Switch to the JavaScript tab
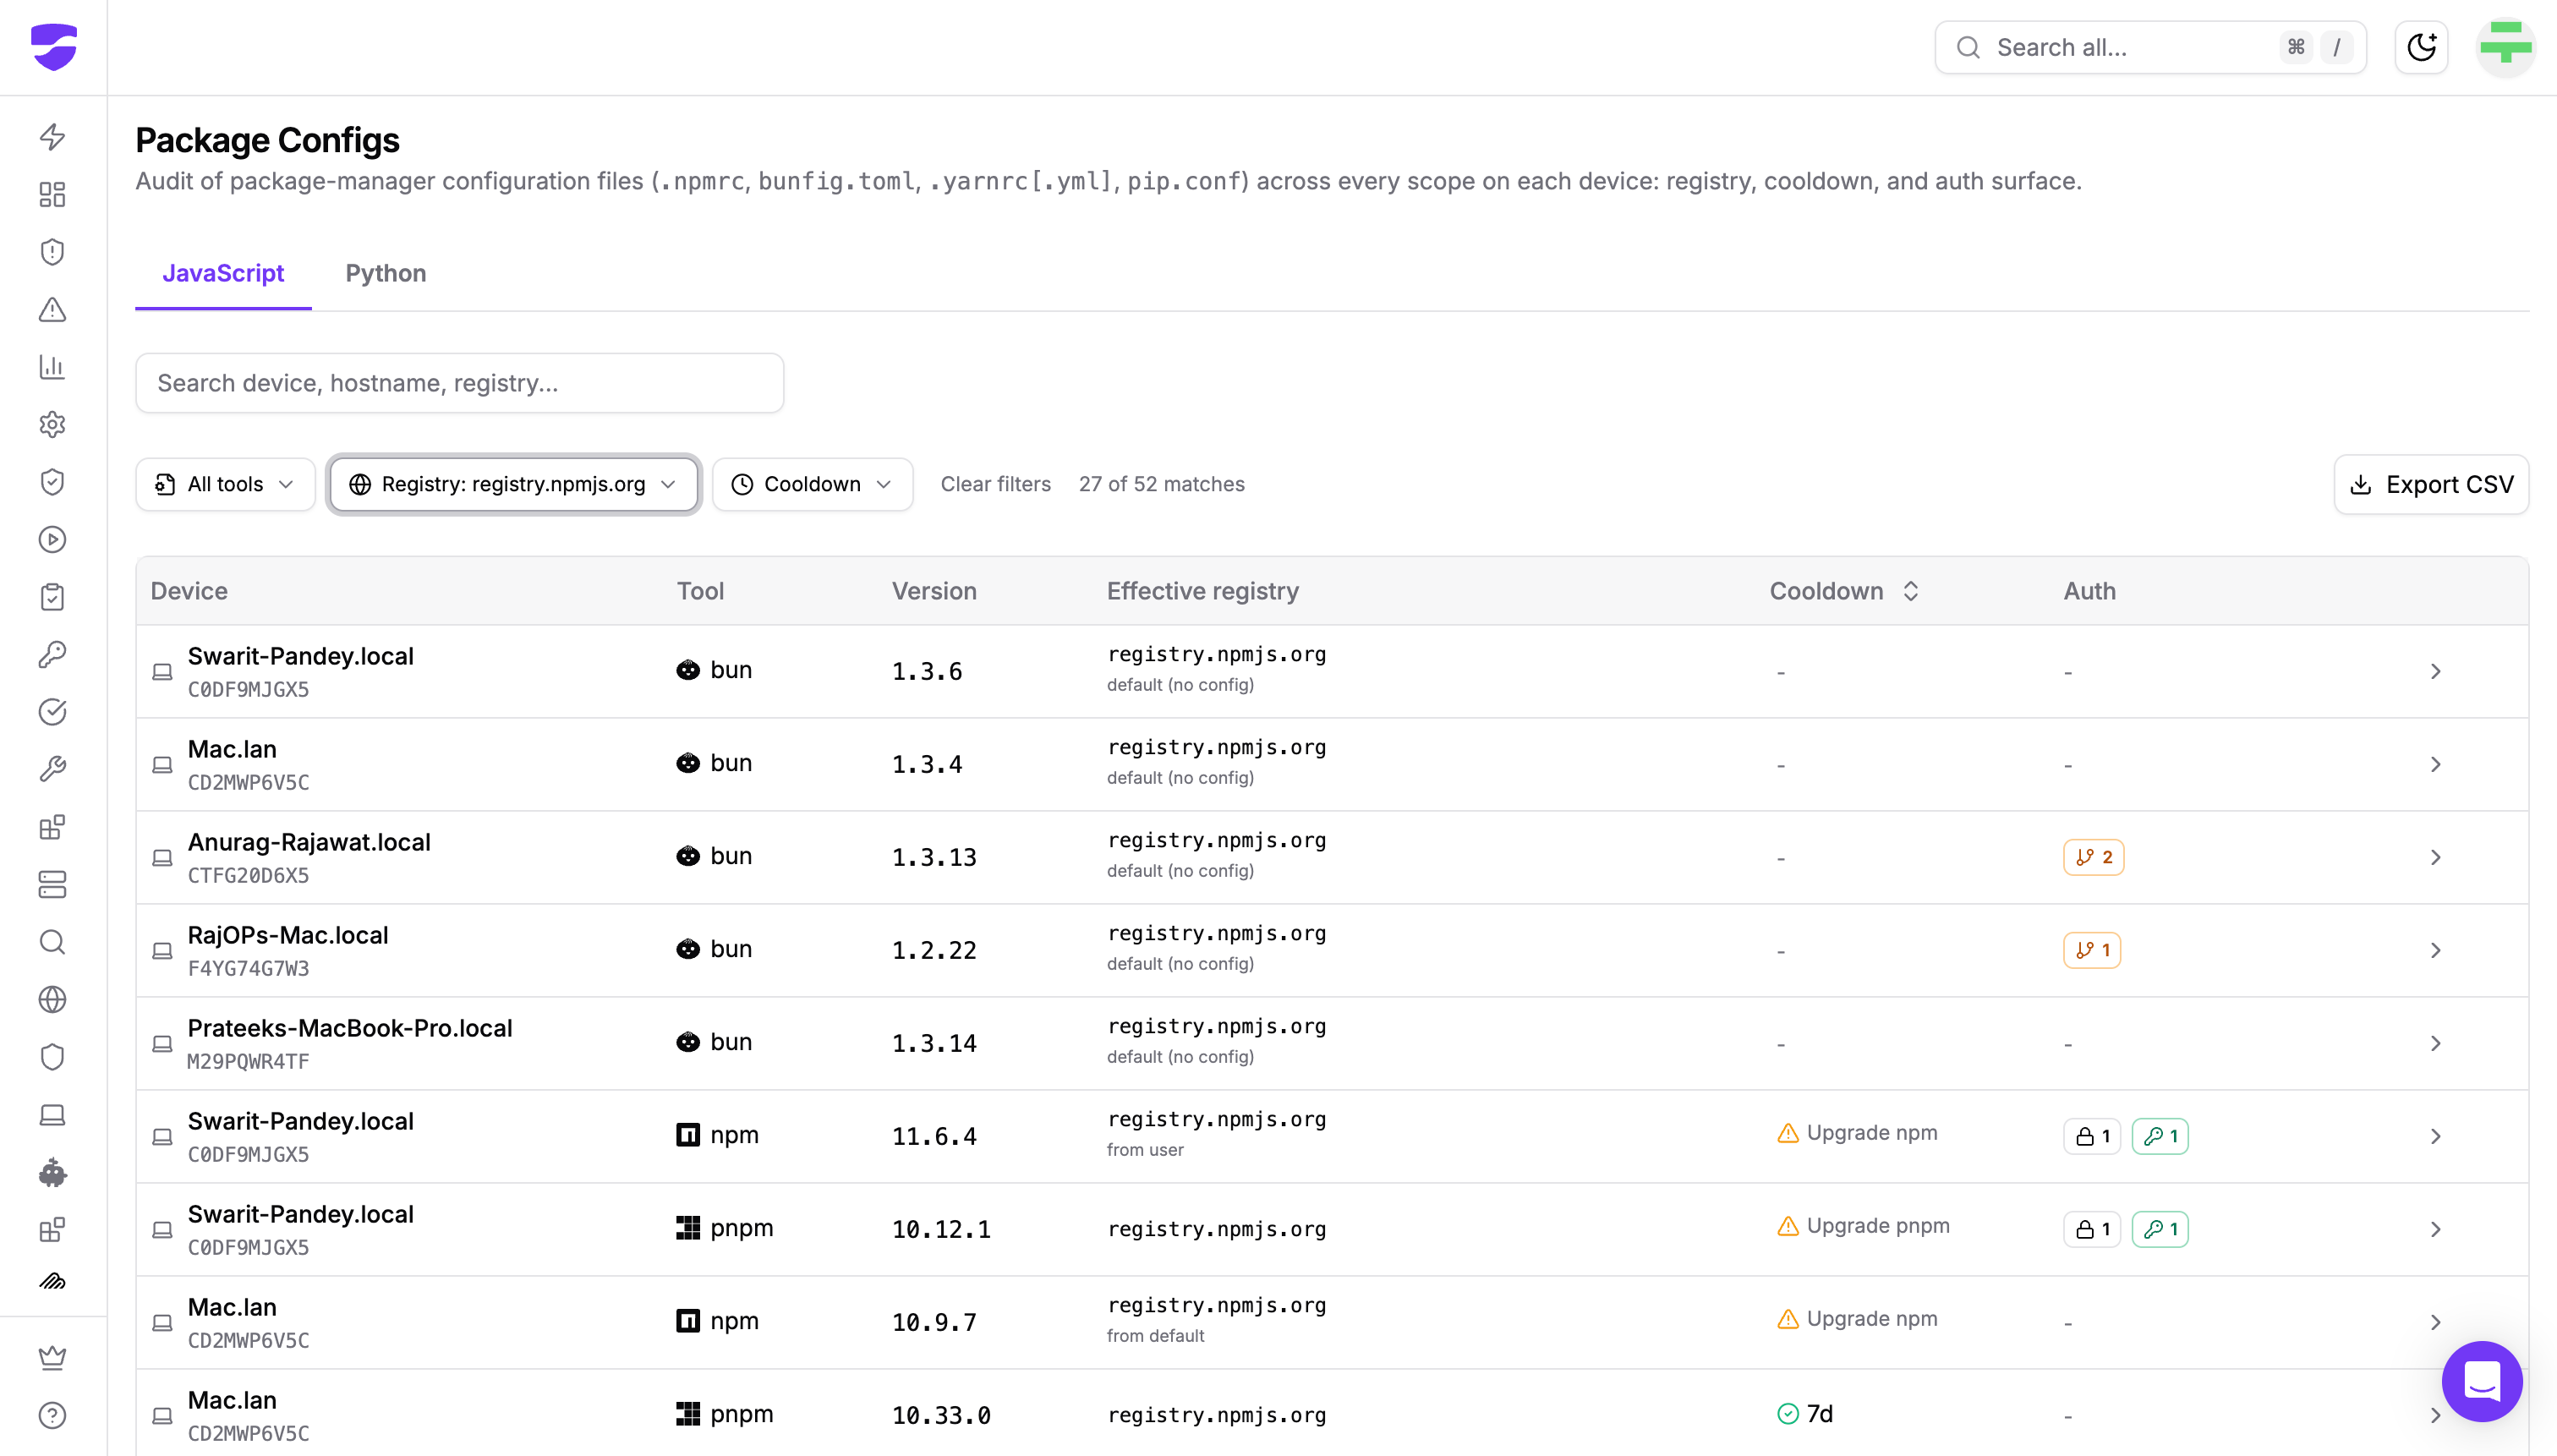2557x1456 pixels. (223, 273)
